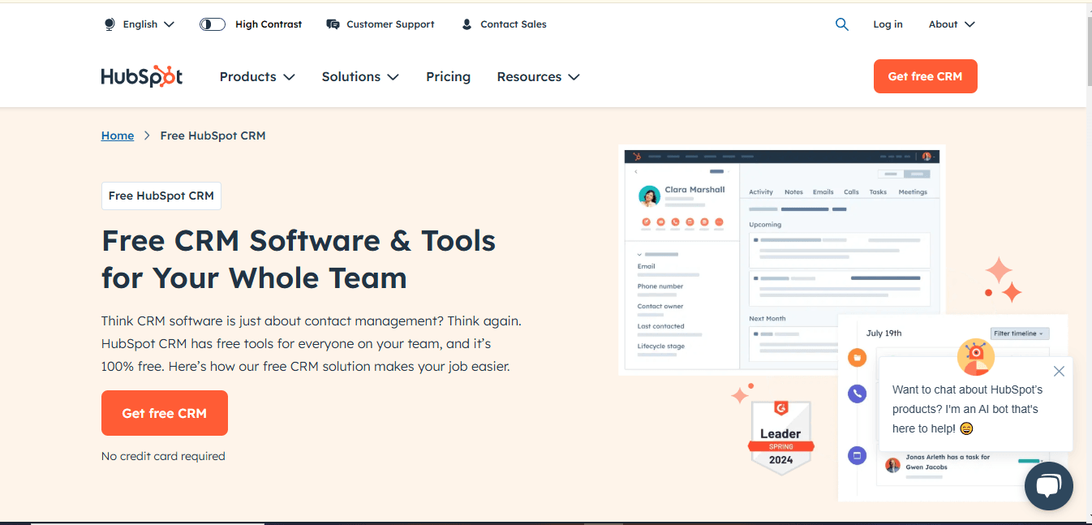Screen dimensions: 1092x525
Task: Click the orange folder icon in the timeline
Action: [858, 357]
